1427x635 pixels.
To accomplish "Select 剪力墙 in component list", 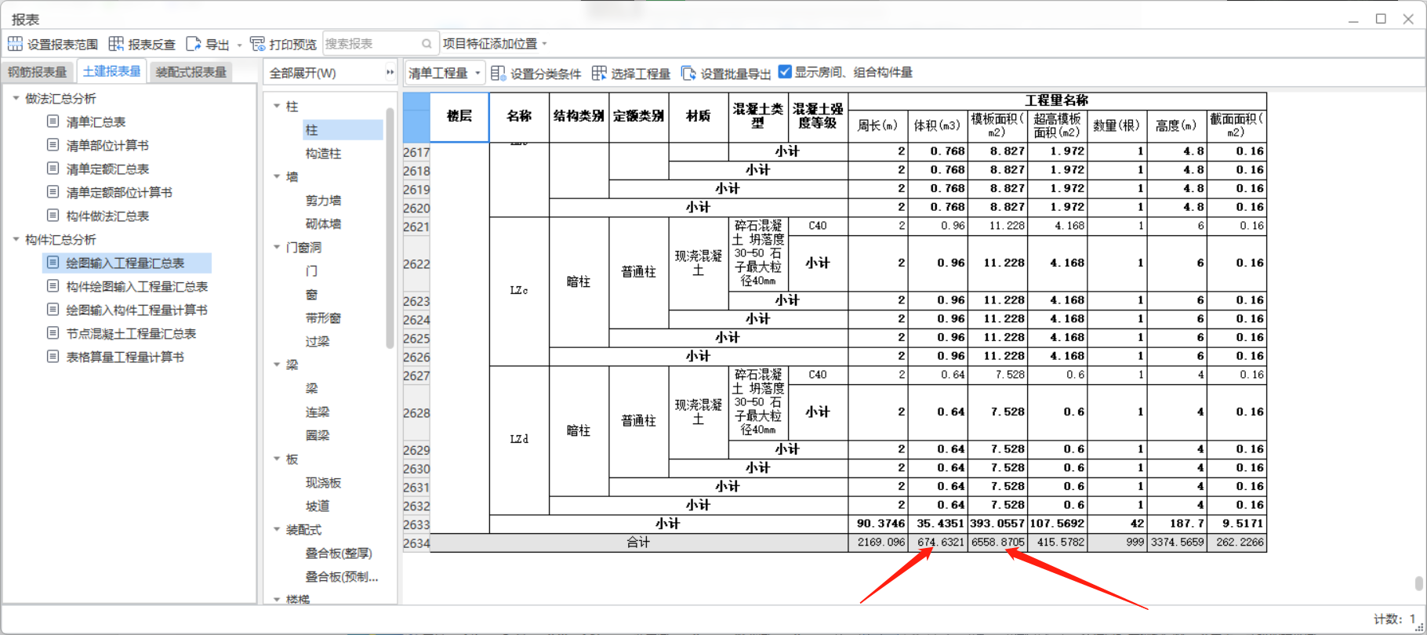I will click(x=323, y=201).
